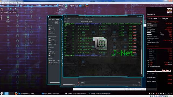Open Home in Dolphin Places
173x97 pixels.
click(x=51, y=28)
